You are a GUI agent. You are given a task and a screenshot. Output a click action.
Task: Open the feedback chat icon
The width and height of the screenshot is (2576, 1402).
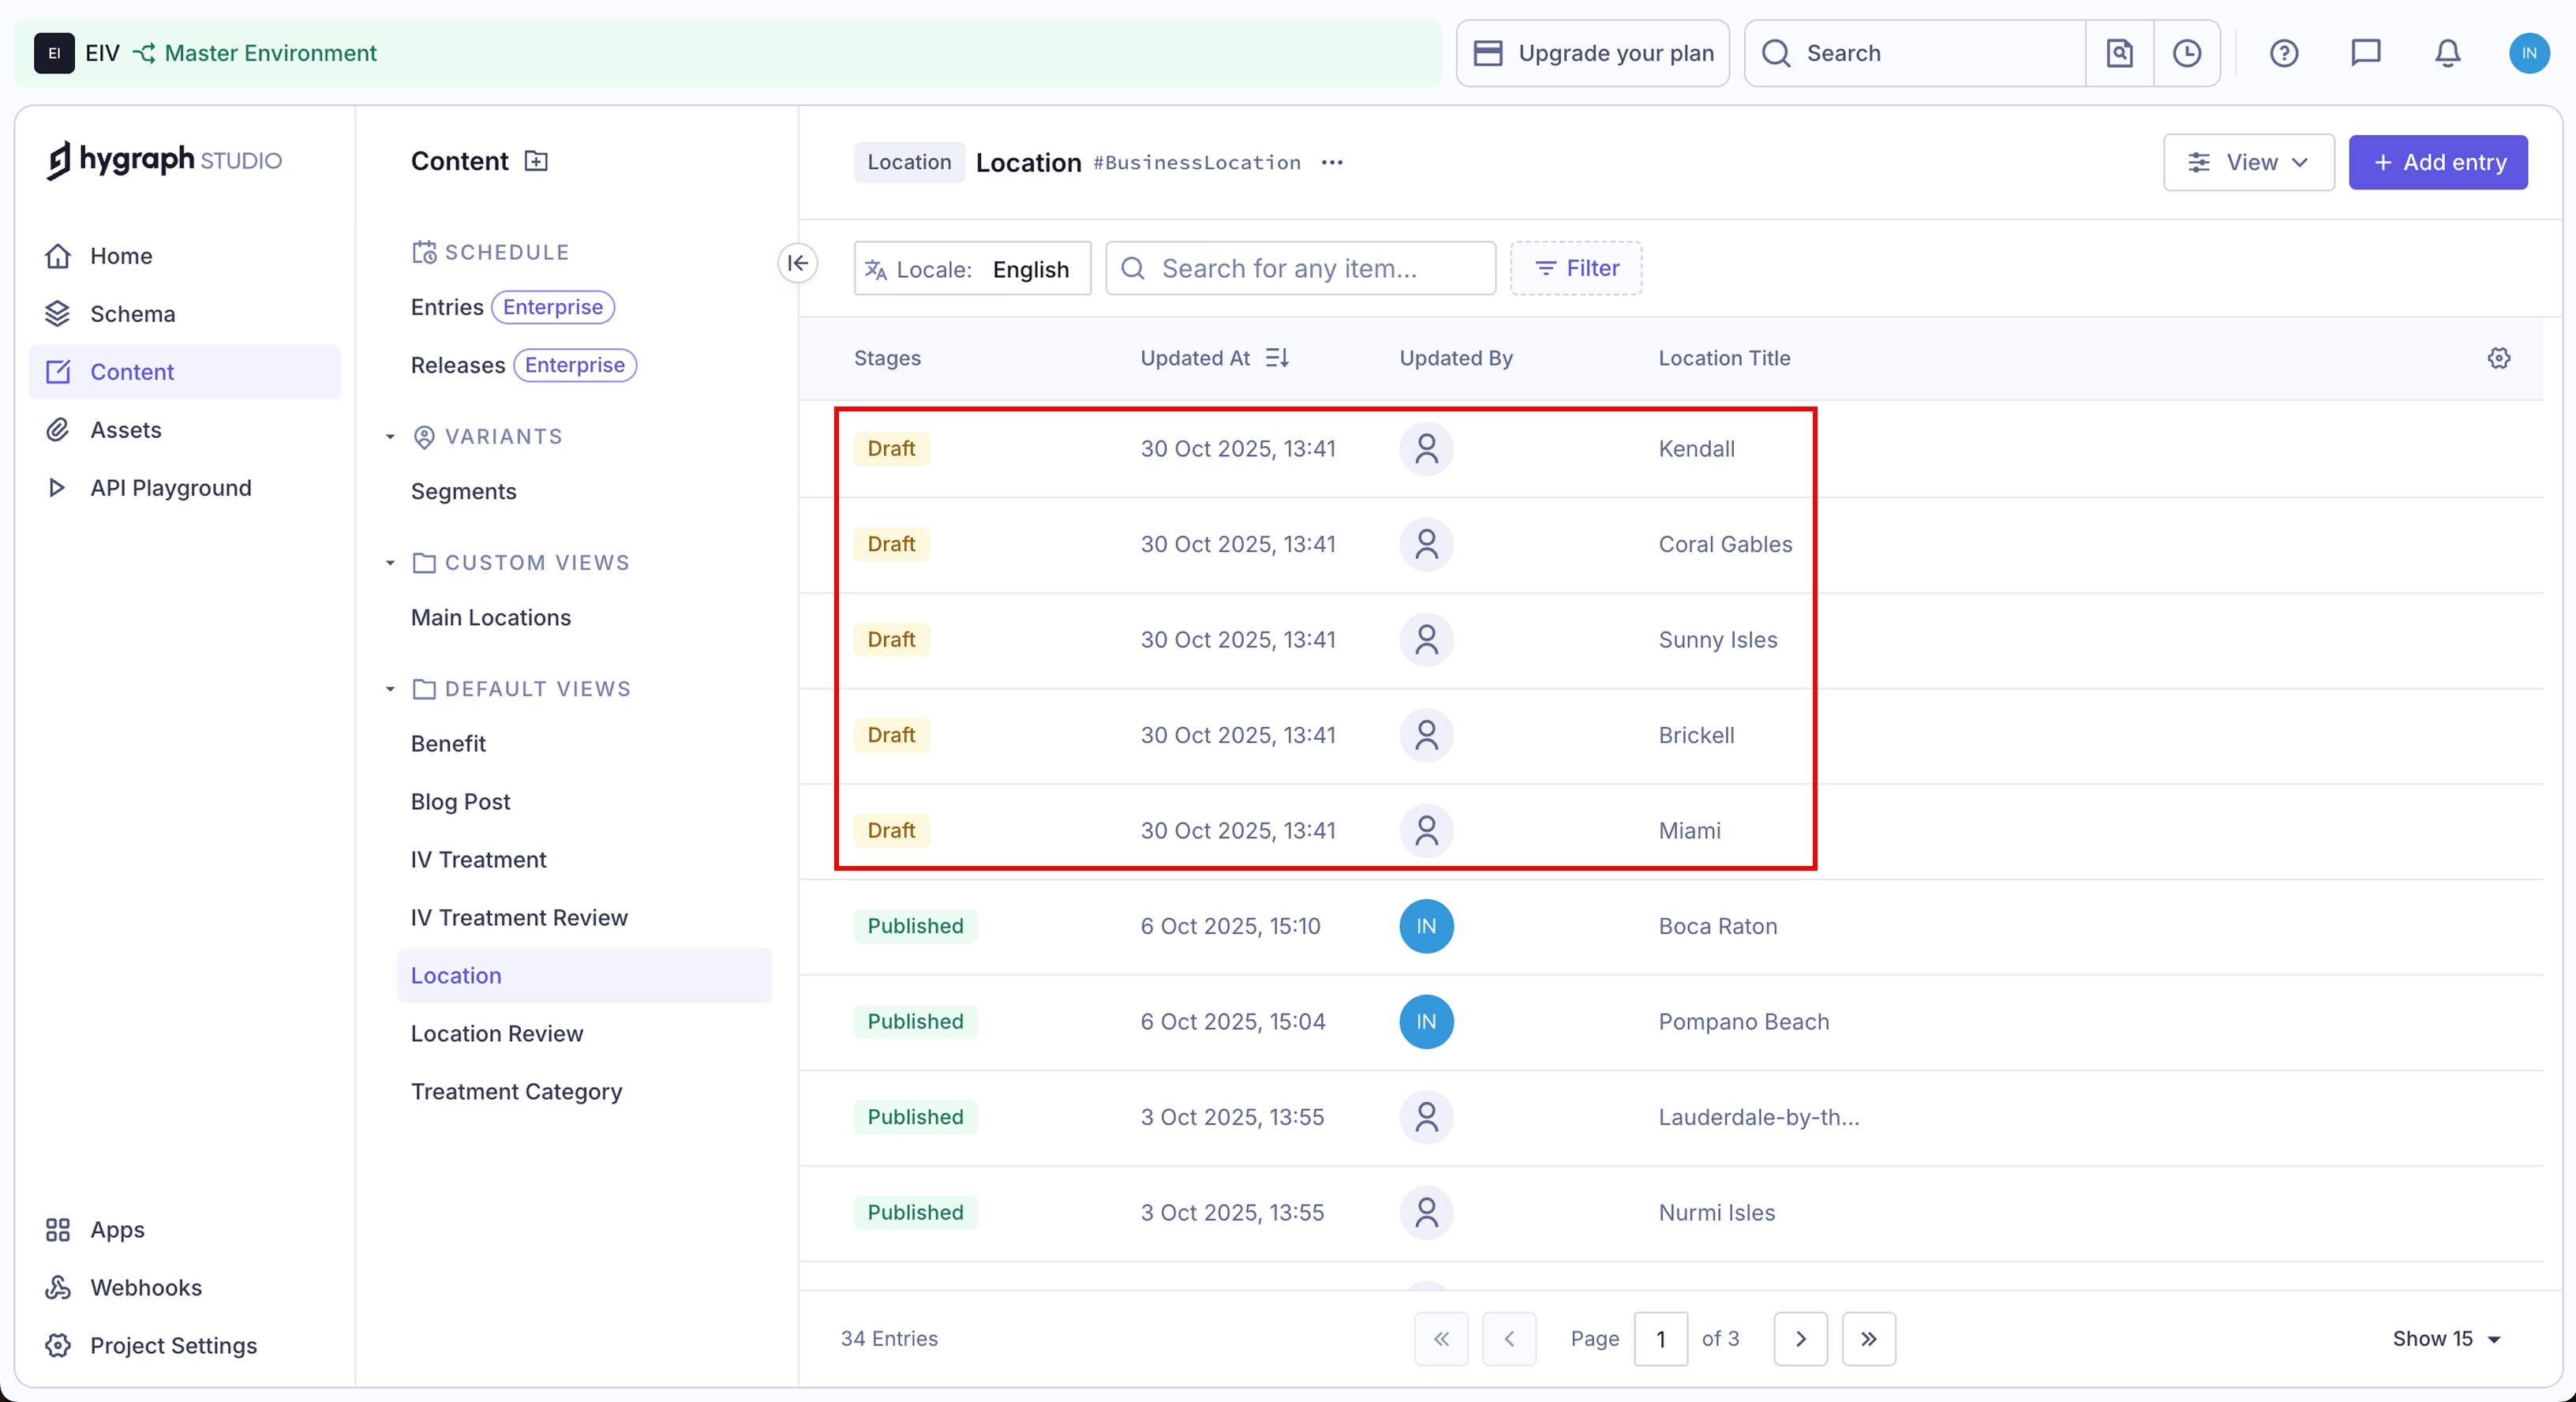(2365, 53)
